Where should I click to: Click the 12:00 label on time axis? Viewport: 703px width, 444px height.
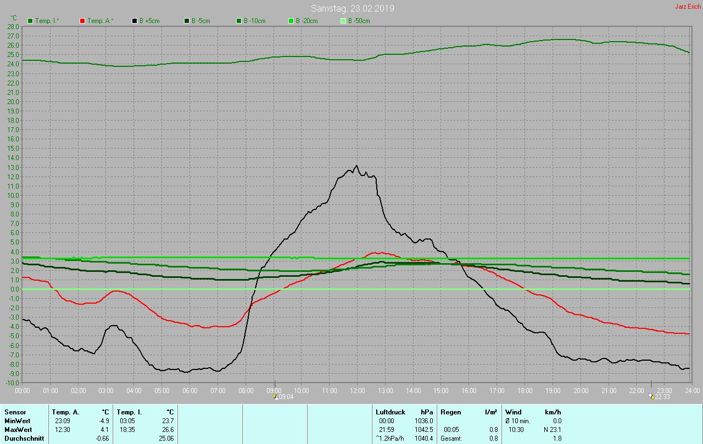coord(358,391)
